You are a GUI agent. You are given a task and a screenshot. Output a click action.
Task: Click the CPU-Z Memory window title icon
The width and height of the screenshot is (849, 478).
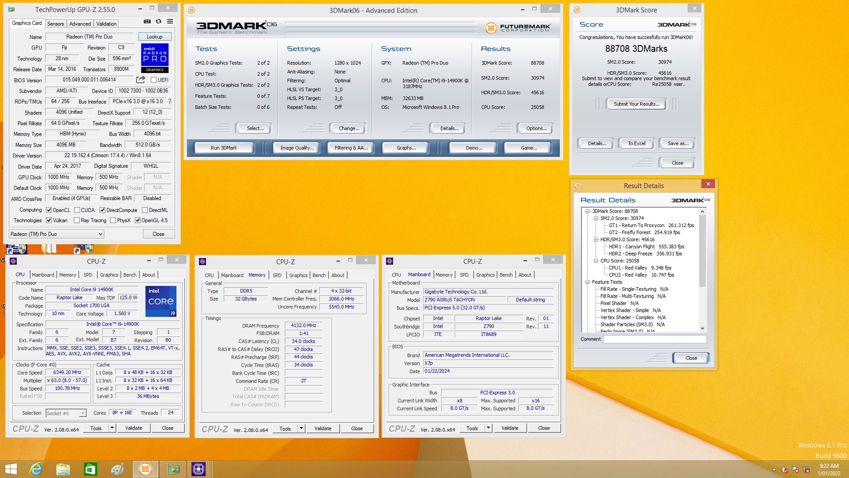pyautogui.click(x=203, y=262)
